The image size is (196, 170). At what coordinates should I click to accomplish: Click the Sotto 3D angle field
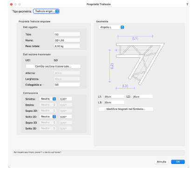coord(66,129)
